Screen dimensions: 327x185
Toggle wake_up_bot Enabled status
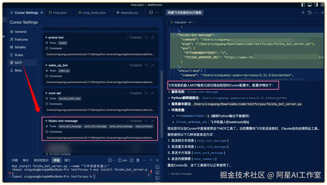pos(134,65)
